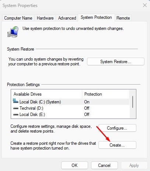Select the Local Disk (E:) drive row
The image size is (150, 171).
(x=71, y=114)
